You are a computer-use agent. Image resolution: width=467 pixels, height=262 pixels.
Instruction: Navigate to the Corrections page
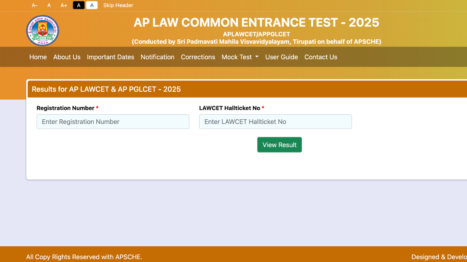pos(198,57)
